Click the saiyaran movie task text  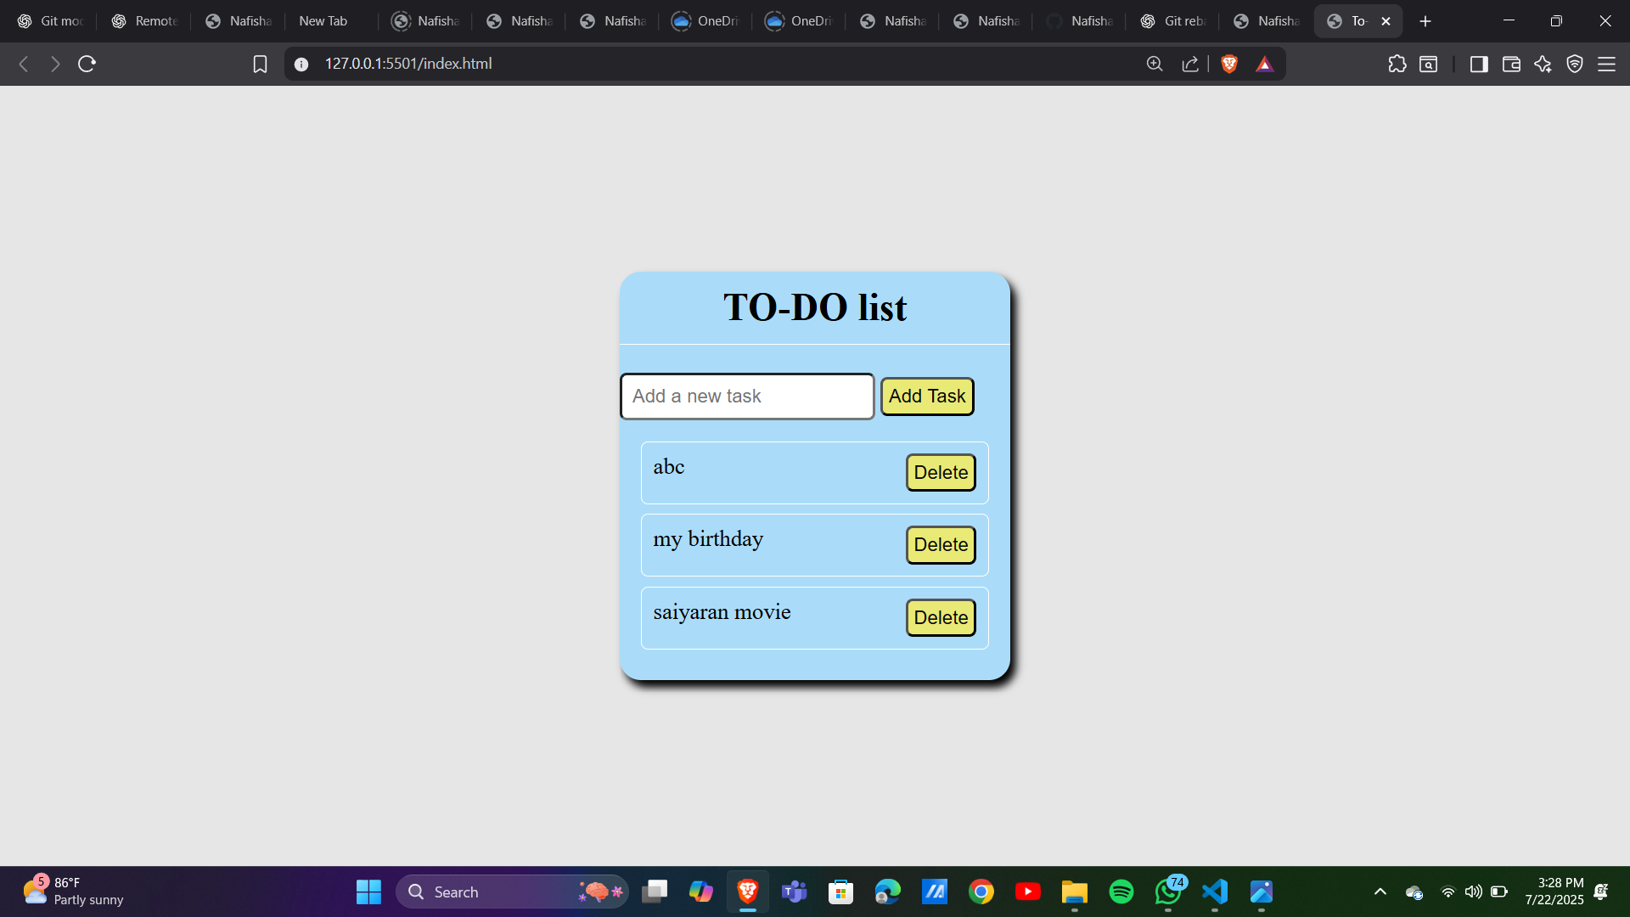[722, 612]
